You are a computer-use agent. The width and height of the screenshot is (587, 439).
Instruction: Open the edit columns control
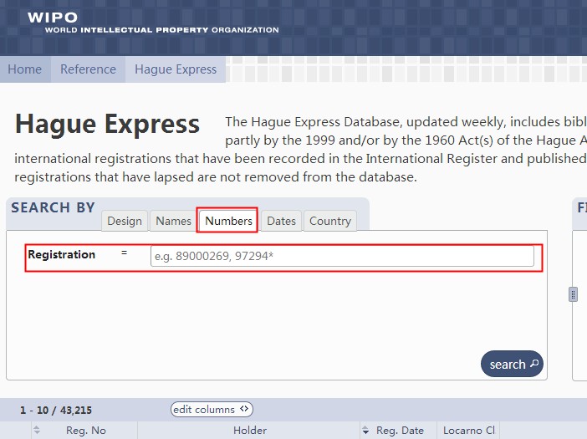212,410
